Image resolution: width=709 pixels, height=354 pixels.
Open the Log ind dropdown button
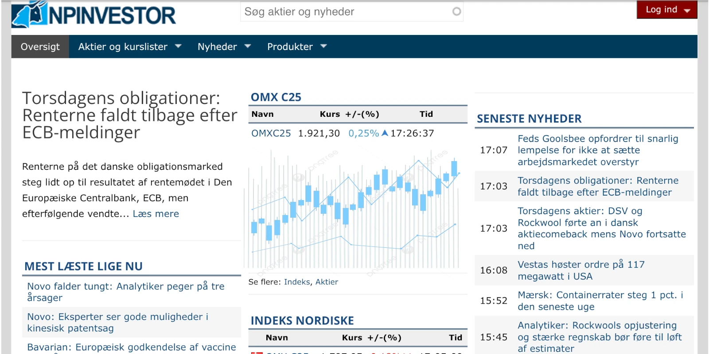(x=666, y=10)
